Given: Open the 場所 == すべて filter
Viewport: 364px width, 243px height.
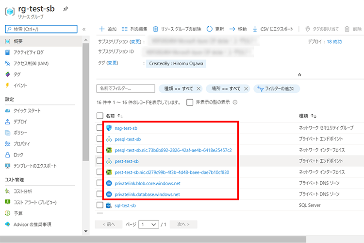Looking at the screenshot, I should 226,88.
